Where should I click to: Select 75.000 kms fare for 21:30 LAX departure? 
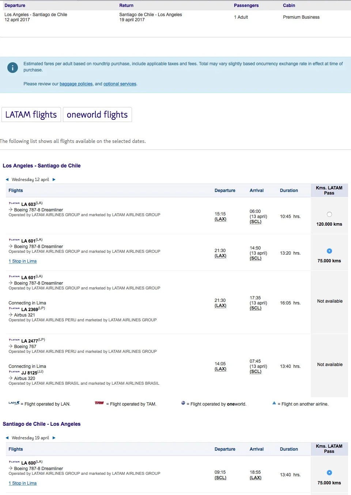point(329,251)
